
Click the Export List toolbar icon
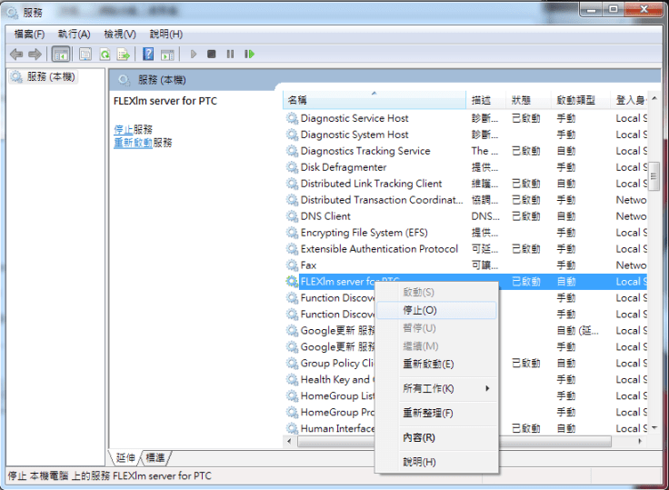pos(123,55)
